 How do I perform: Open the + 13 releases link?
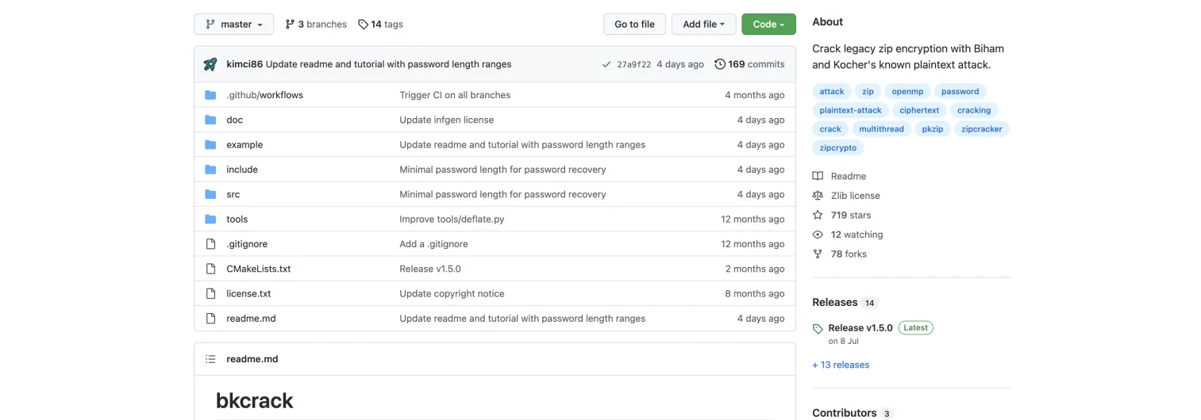coord(841,365)
